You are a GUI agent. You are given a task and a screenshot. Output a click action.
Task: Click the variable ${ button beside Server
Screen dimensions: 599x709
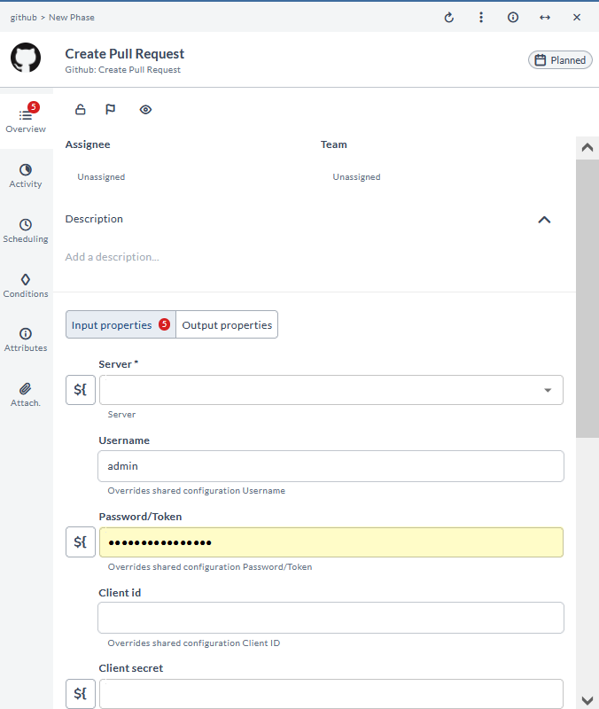click(81, 390)
